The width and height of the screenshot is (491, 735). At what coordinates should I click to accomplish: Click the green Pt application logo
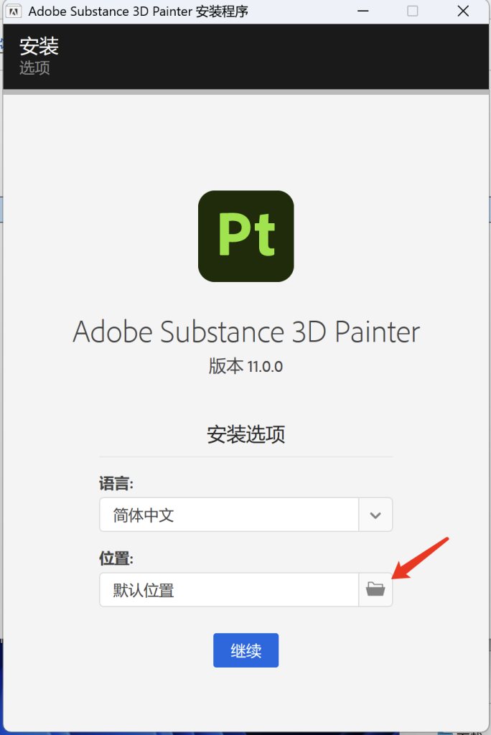click(245, 236)
